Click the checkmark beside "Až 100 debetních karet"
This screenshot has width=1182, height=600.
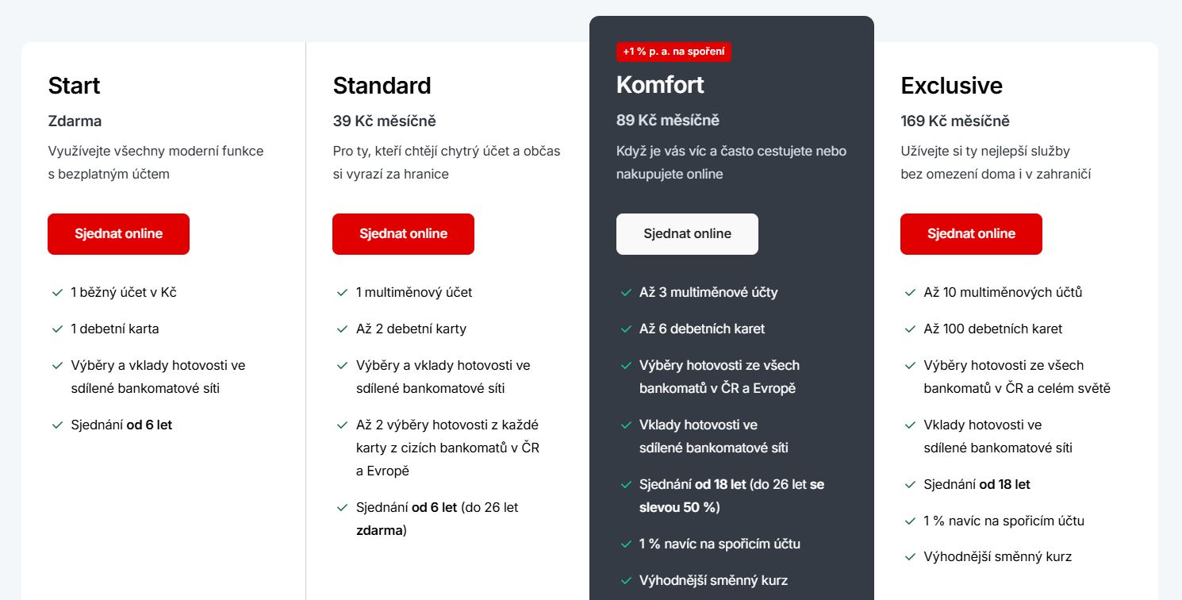(910, 329)
